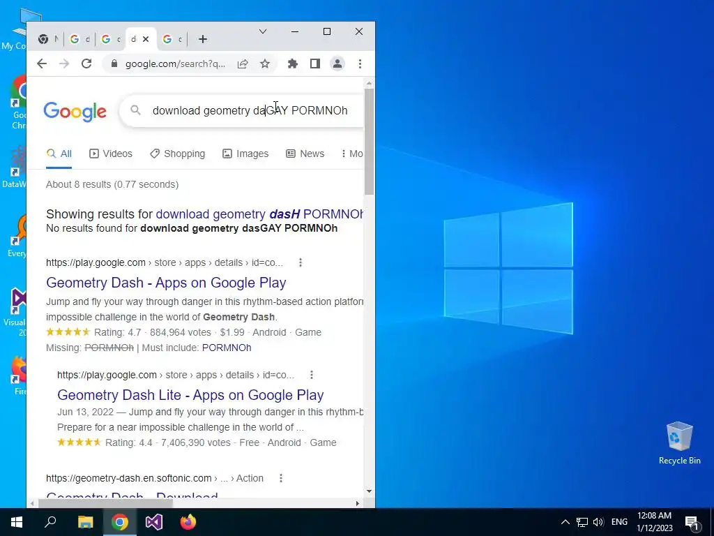Click the suggested query 'download geometry dasH' link
Viewport: 714px width, 536px height.
(259, 214)
